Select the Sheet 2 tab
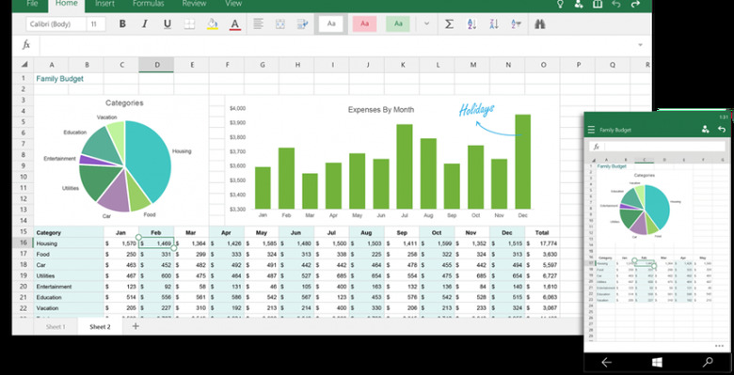Image resolution: width=734 pixels, height=375 pixels. (100, 327)
